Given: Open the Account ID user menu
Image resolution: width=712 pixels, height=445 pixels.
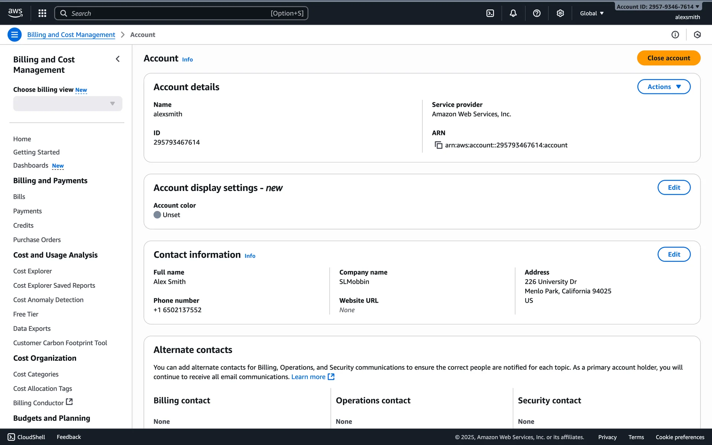Looking at the screenshot, I should tap(658, 7).
